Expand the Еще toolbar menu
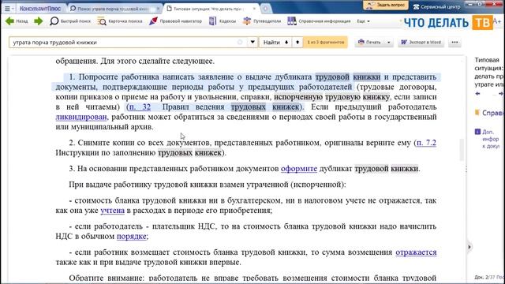 (x=363, y=21)
